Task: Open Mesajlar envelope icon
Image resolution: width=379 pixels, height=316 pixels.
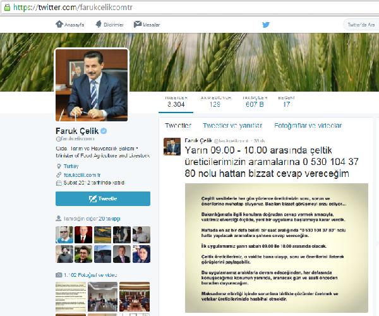Action: 138,24
